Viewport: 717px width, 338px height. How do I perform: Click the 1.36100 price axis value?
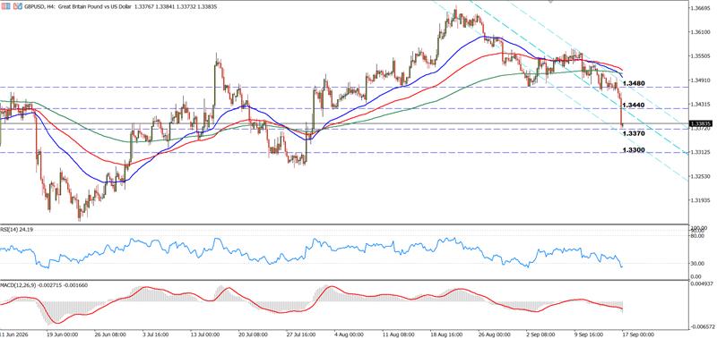(701, 32)
